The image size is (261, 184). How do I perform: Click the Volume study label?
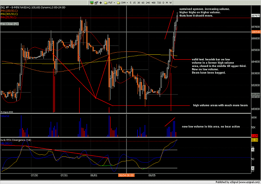5,116
